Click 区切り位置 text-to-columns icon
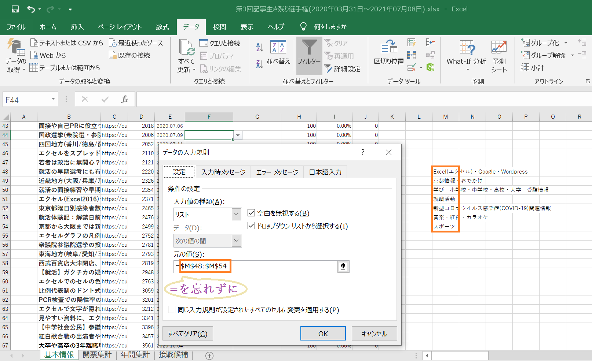Image resolution: width=592 pixels, height=361 pixels. (389, 52)
